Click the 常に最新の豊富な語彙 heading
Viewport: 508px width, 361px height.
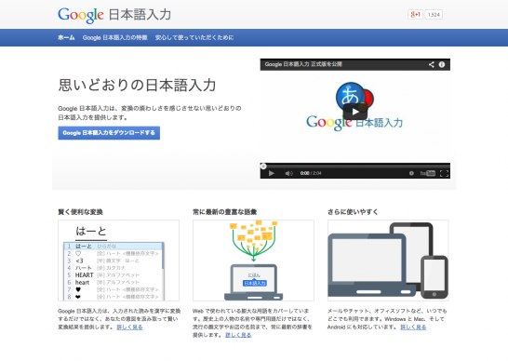point(224,212)
